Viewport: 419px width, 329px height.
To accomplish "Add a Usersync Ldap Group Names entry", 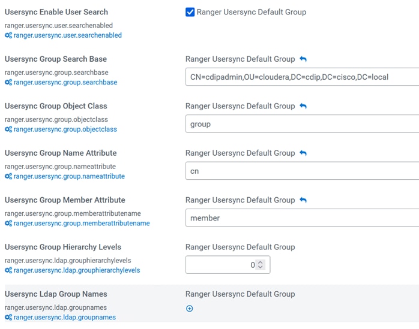I will (x=190, y=309).
